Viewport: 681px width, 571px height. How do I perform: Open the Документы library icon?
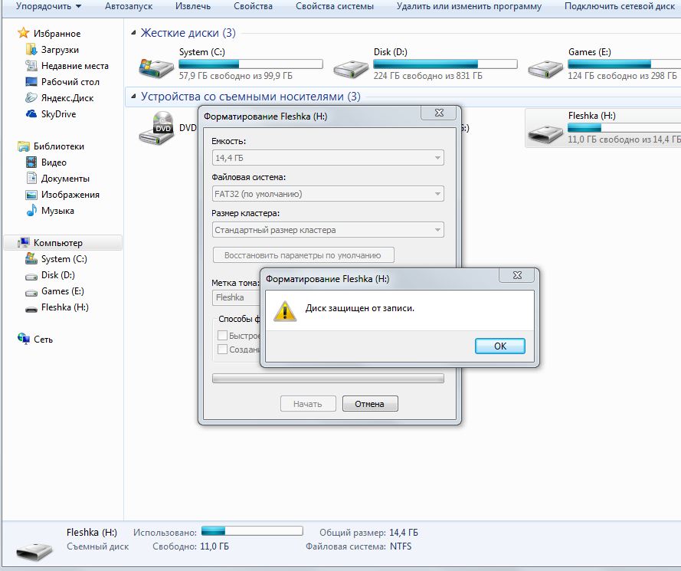click(x=31, y=178)
